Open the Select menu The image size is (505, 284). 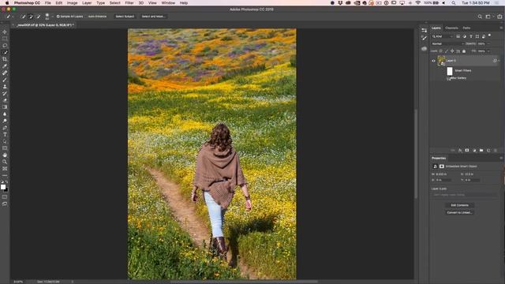coord(114,3)
